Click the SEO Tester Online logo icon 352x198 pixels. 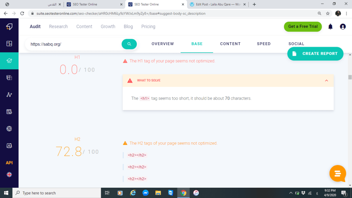tap(9, 27)
